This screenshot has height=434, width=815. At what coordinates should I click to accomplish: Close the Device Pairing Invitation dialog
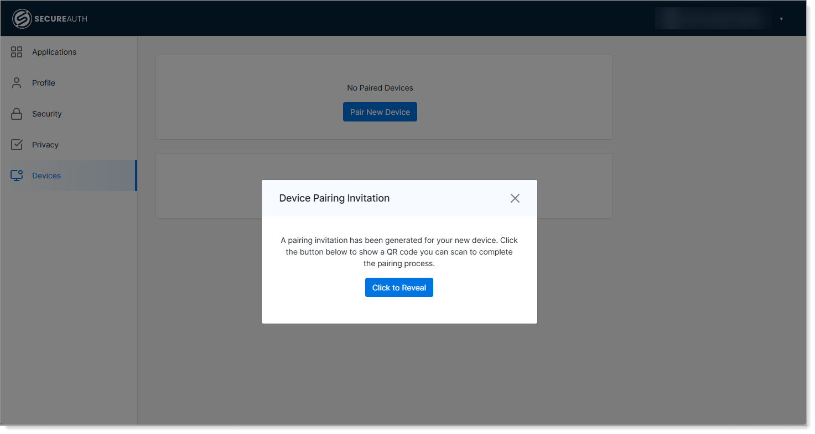point(515,198)
